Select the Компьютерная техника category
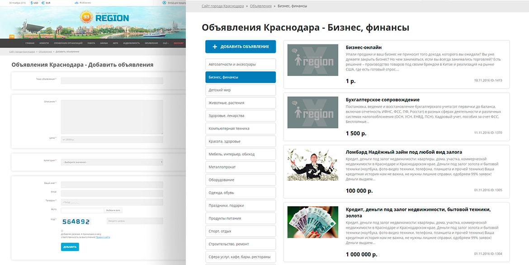This screenshot has height=265, width=529. click(240, 128)
